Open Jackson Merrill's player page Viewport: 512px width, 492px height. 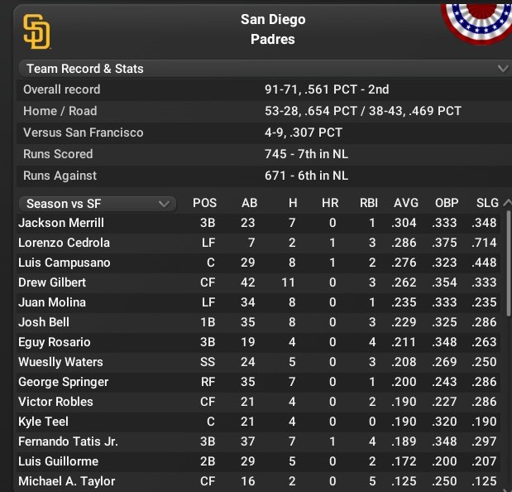61,223
